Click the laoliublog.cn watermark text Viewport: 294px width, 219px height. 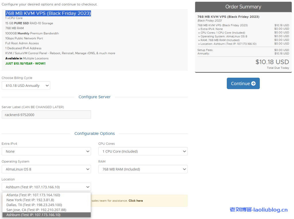coord(258,210)
